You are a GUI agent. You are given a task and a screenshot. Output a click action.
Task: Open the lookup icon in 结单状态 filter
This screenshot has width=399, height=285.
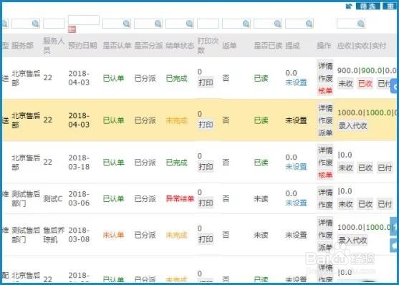point(190,24)
